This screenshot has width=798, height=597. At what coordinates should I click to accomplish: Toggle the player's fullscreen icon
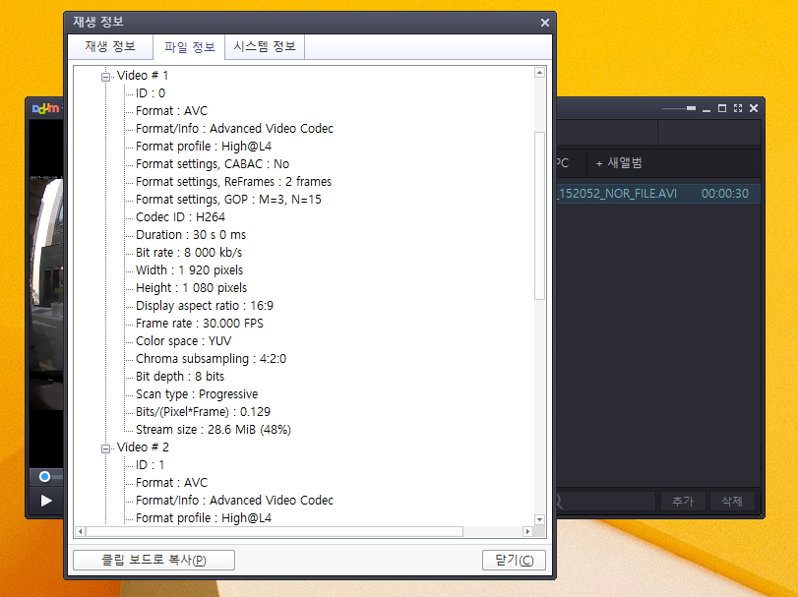click(x=738, y=108)
